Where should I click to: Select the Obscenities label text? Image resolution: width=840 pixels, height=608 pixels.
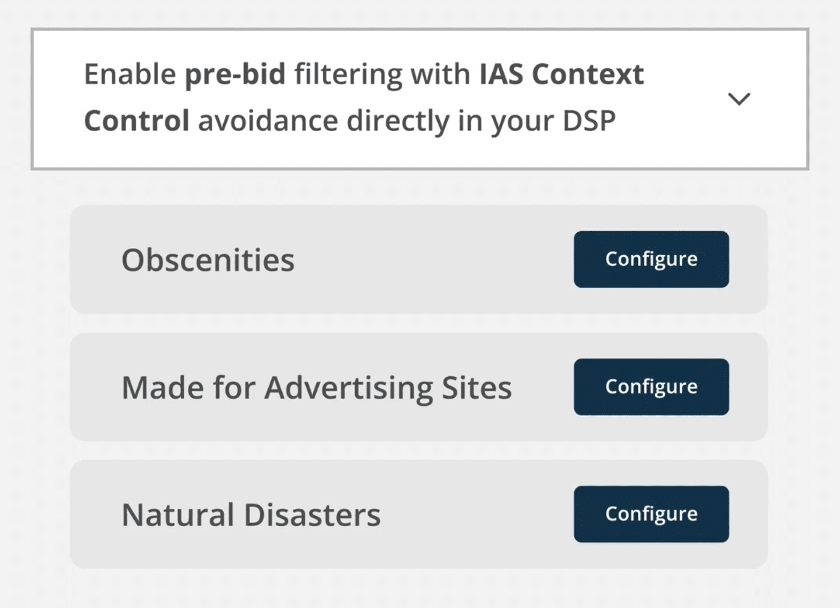pos(208,260)
